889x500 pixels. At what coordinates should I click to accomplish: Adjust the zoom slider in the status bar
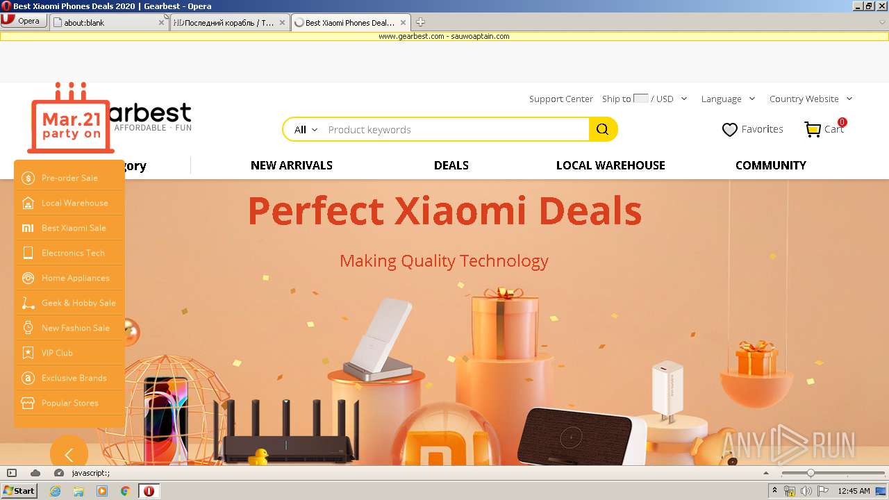(x=810, y=473)
